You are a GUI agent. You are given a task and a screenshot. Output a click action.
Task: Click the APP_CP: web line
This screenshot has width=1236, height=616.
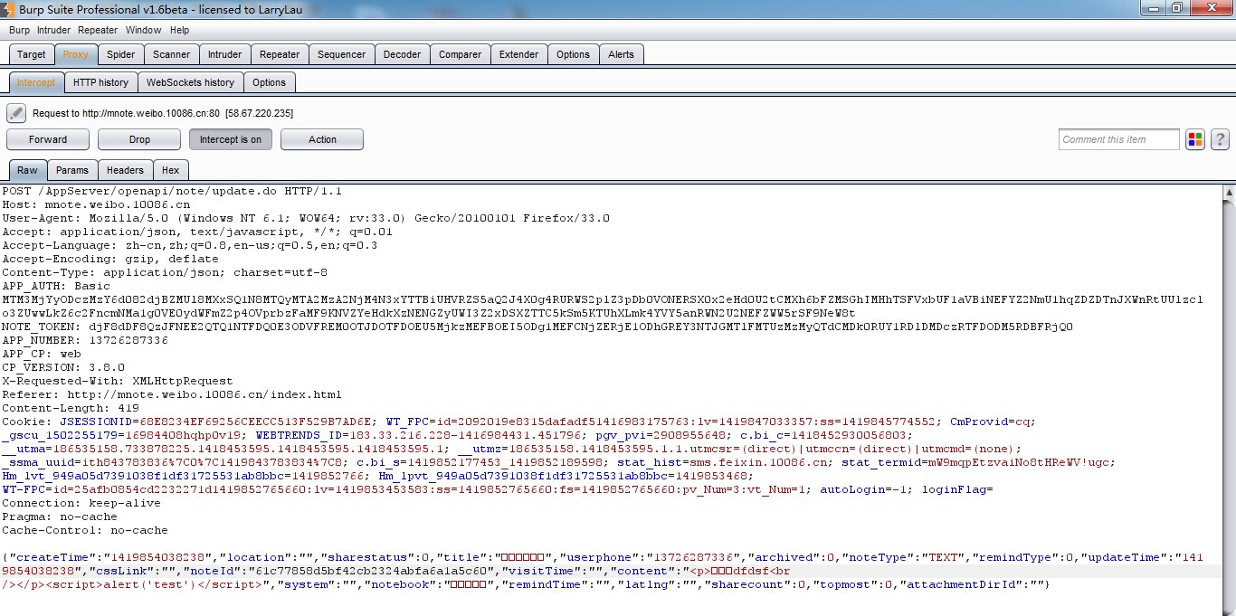click(x=42, y=354)
